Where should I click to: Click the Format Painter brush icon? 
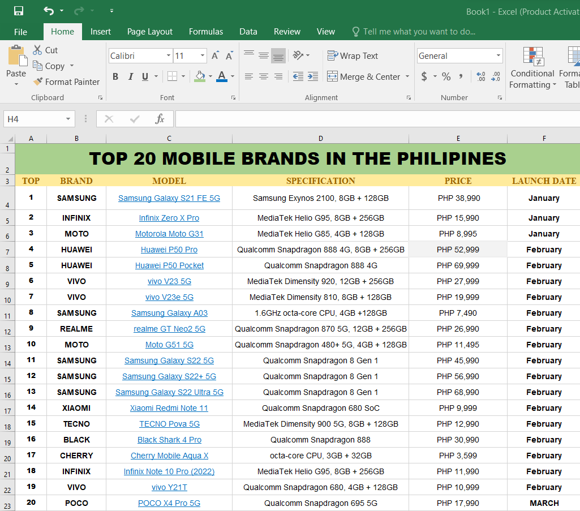coord(38,82)
